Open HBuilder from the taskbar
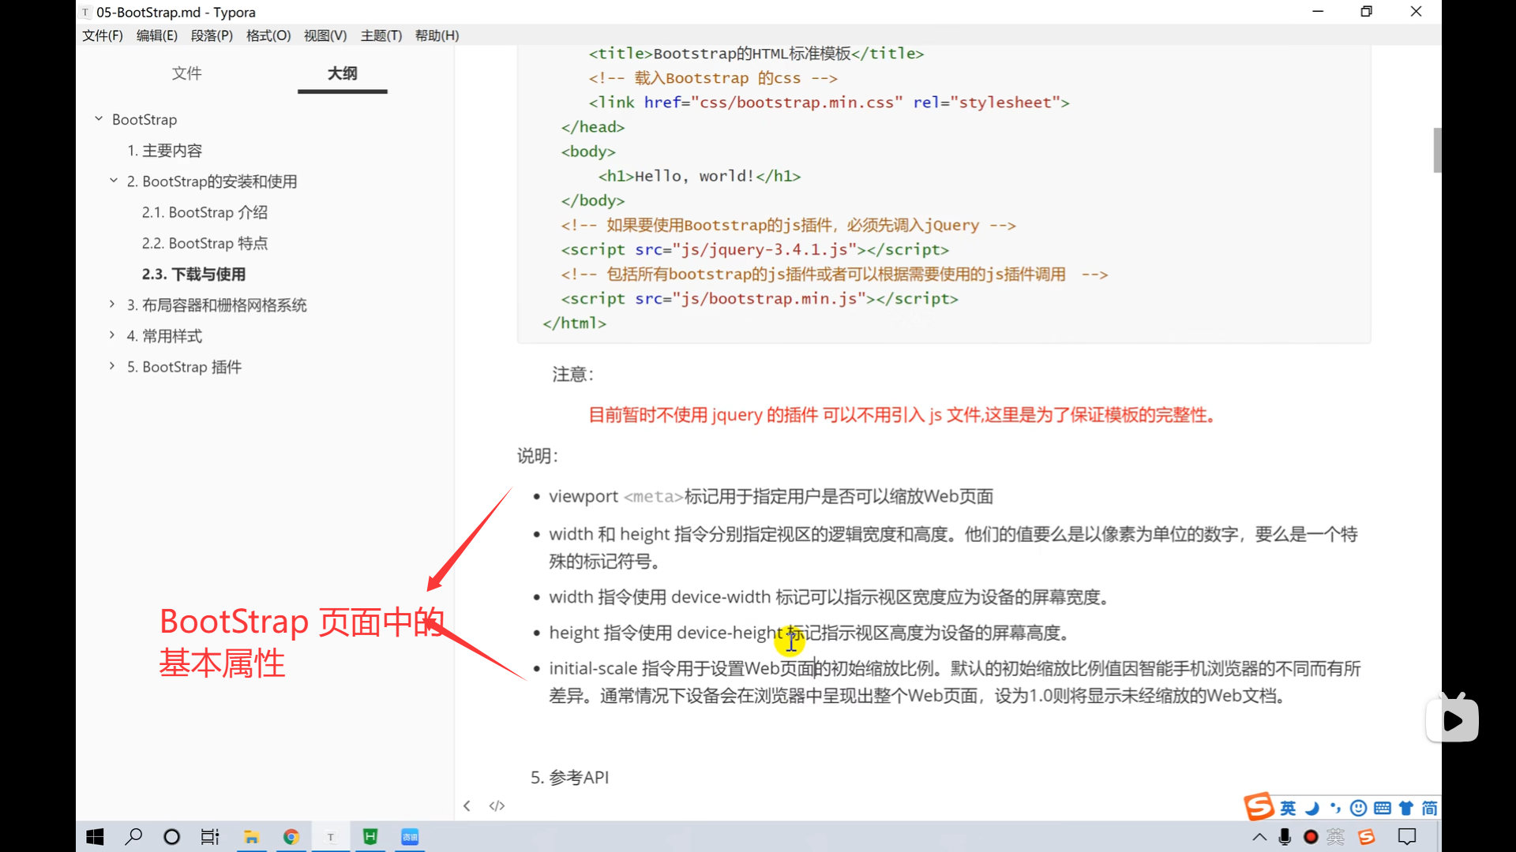The height and width of the screenshot is (852, 1516). pyautogui.click(x=370, y=837)
